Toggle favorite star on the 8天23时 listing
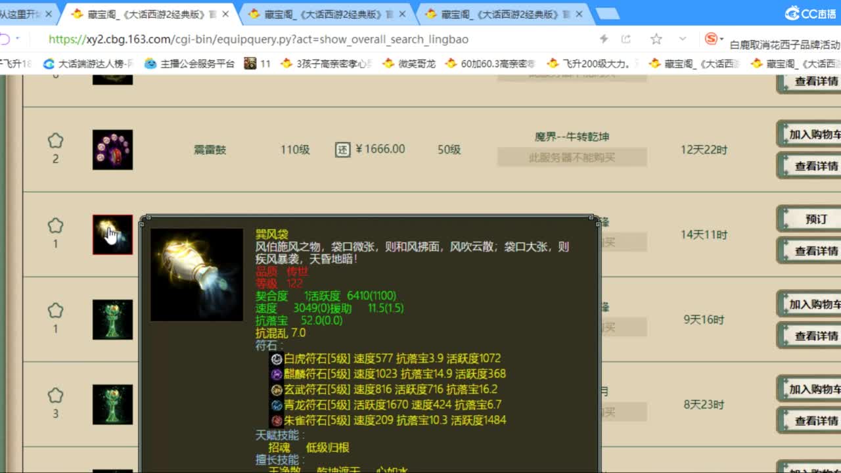841x473 pixels. click(56, 395)
